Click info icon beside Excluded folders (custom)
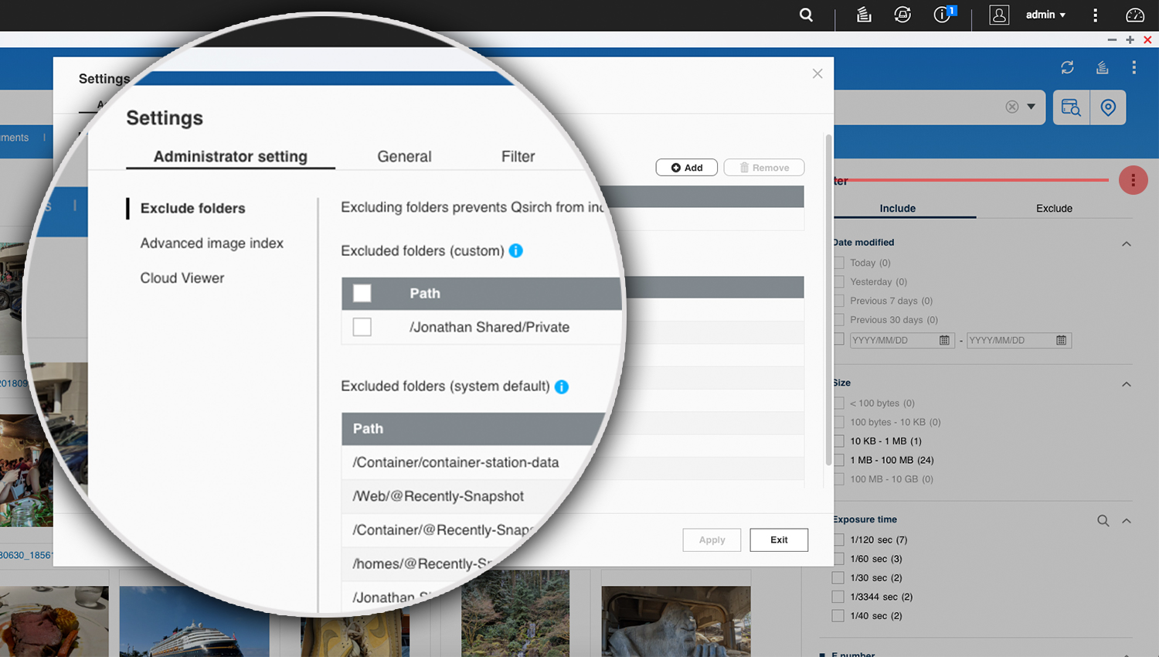This screenshot has height=657, width=1159. (516, 250)
